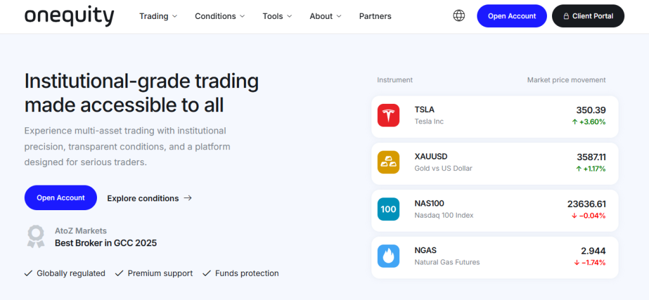Open the Tools dropdown menu
This screenshot has height=300, width=649.
pos(277,16)
